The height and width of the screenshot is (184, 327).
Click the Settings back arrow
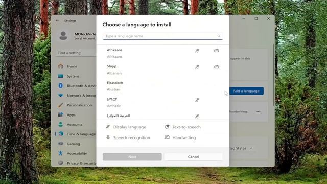click(57, 20)
